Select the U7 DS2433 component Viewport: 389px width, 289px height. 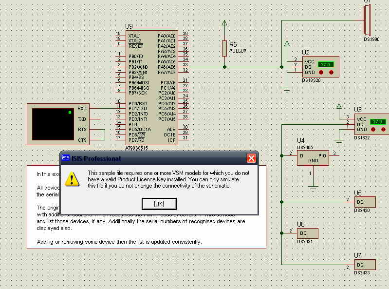(365, 265)
